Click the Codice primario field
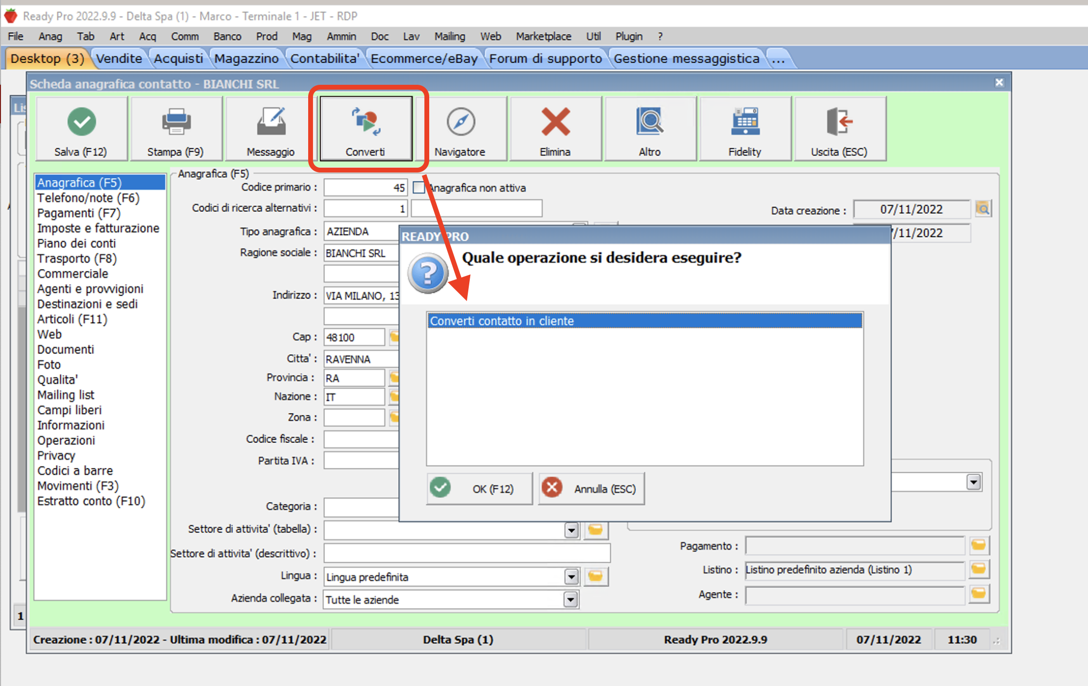This screenshot has width=1088, height=686. coord(366,187)
